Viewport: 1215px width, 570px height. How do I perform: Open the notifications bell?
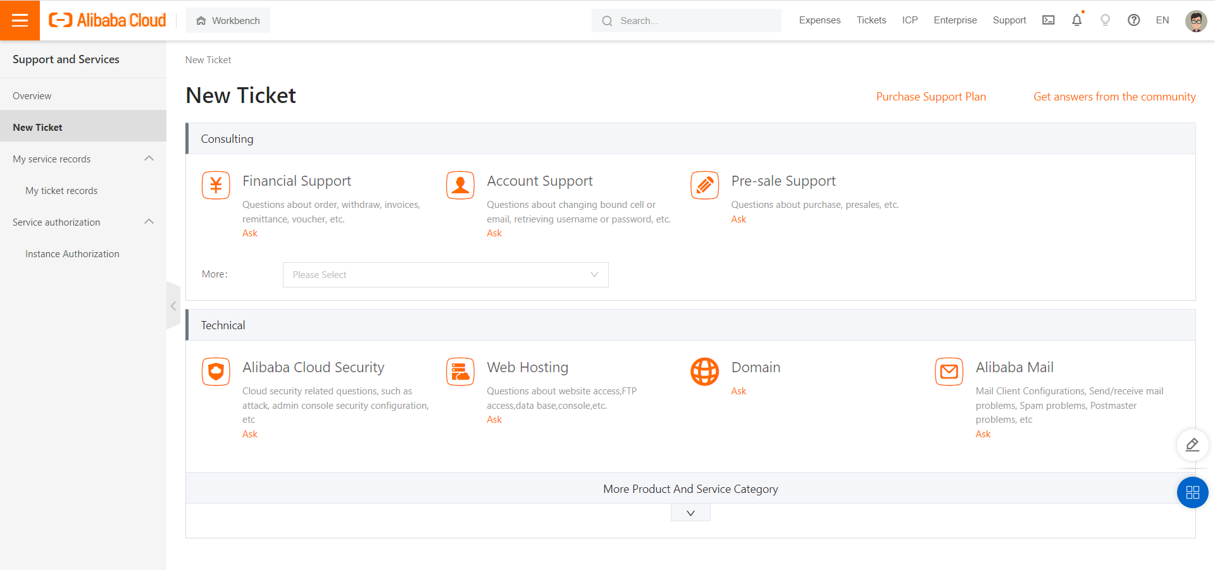point(1077,20)
